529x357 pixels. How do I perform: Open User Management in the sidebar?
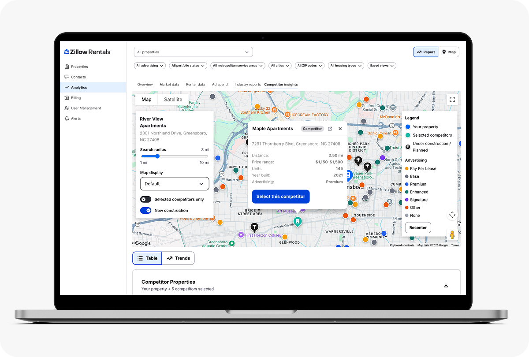[93, 108]
